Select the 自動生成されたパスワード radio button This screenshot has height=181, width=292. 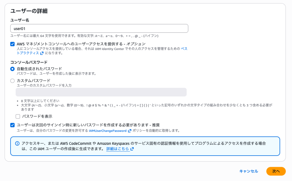pos(13,69)
